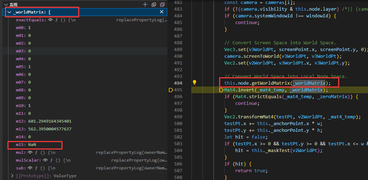Add a new watch expression with plus icon
The height and width of the screenshot is (180, 368).
point(145,5)
